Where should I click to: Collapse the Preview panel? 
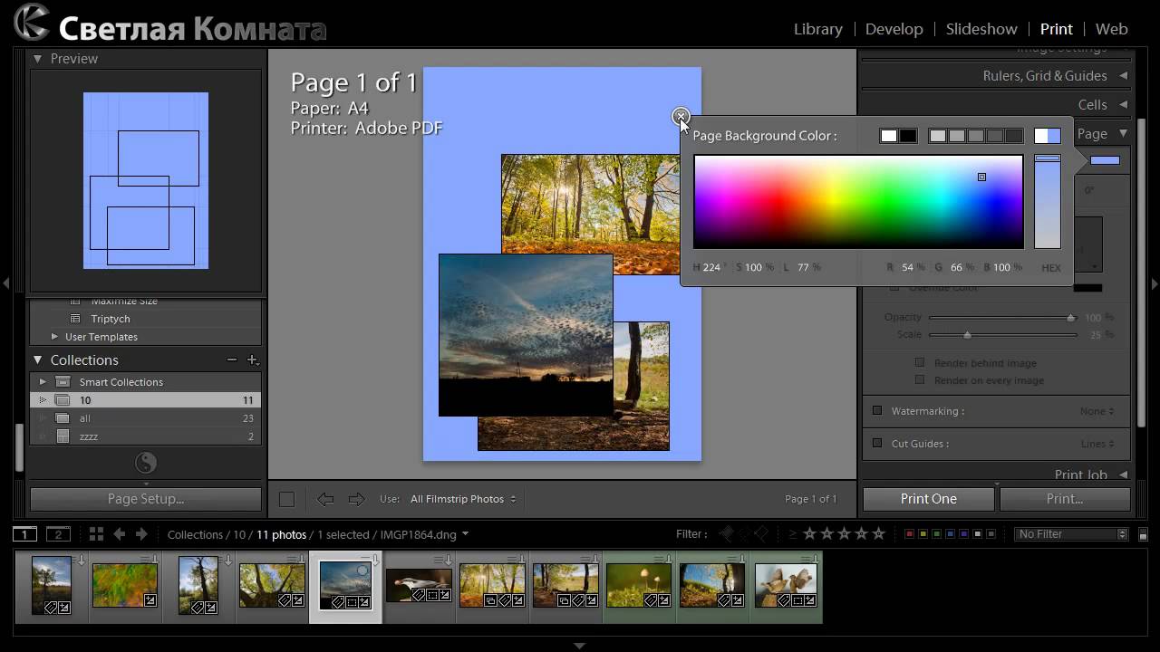(38, 59)
